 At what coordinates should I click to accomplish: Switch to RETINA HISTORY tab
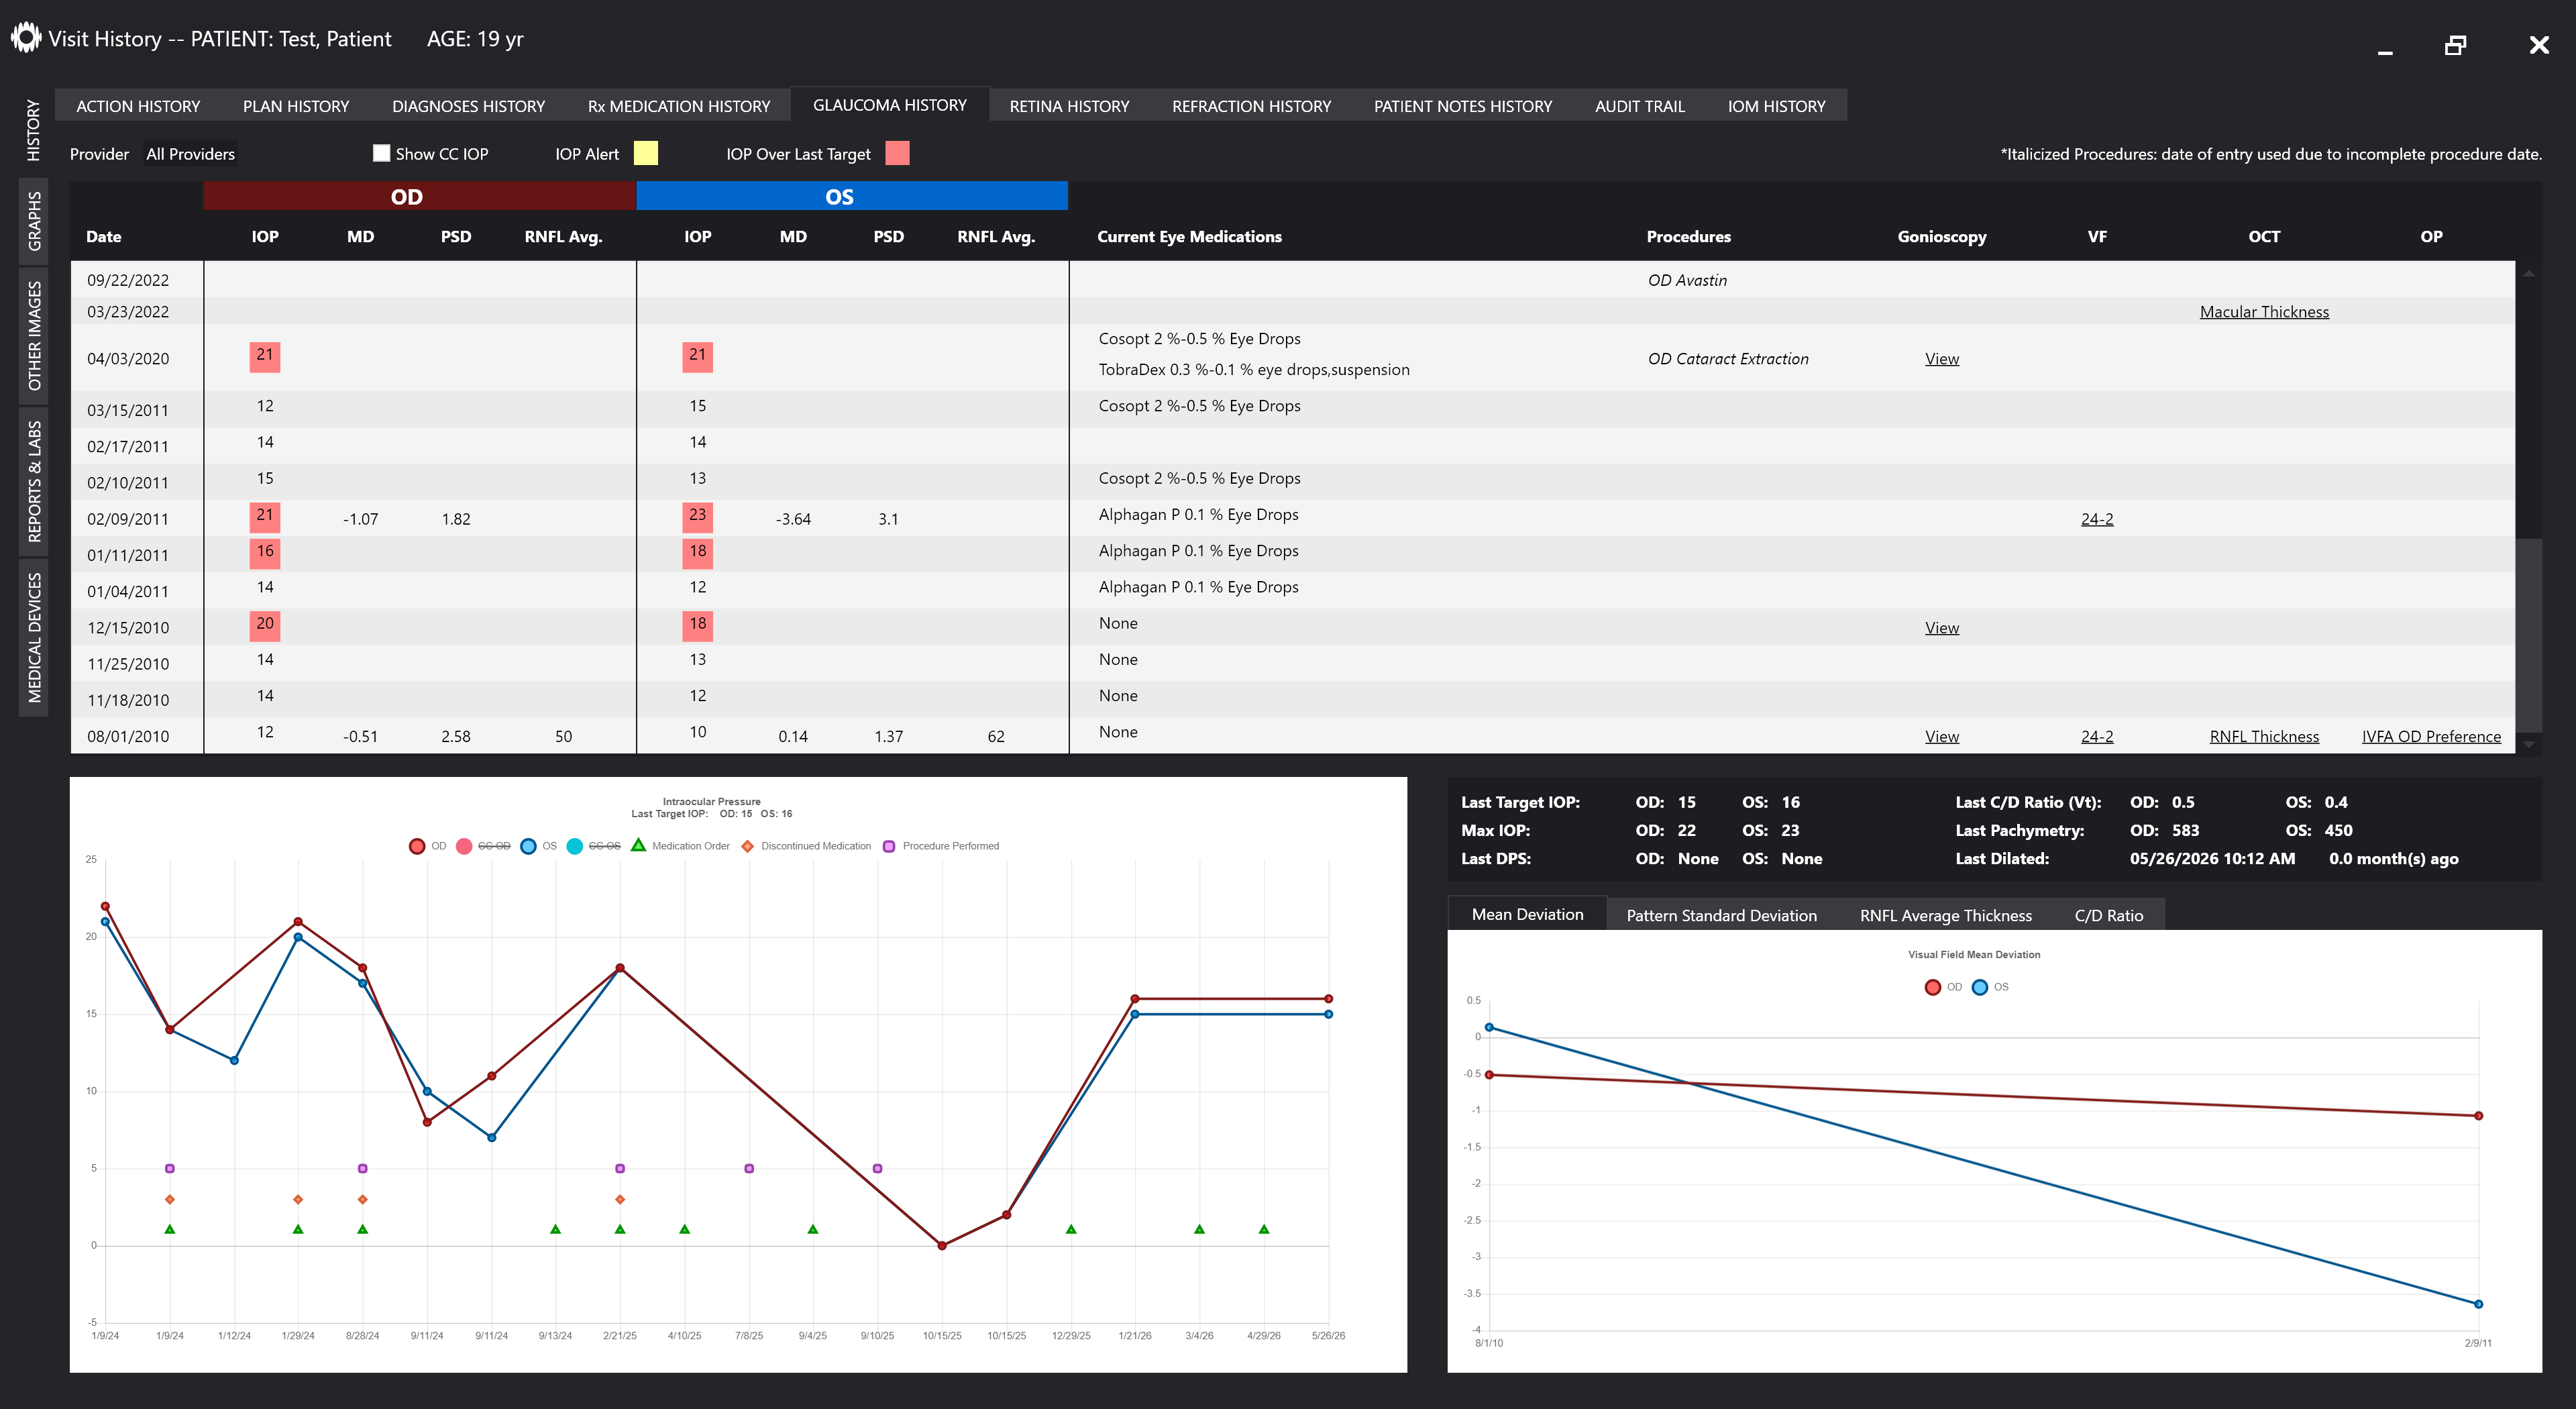click(x=1069, y=106)
